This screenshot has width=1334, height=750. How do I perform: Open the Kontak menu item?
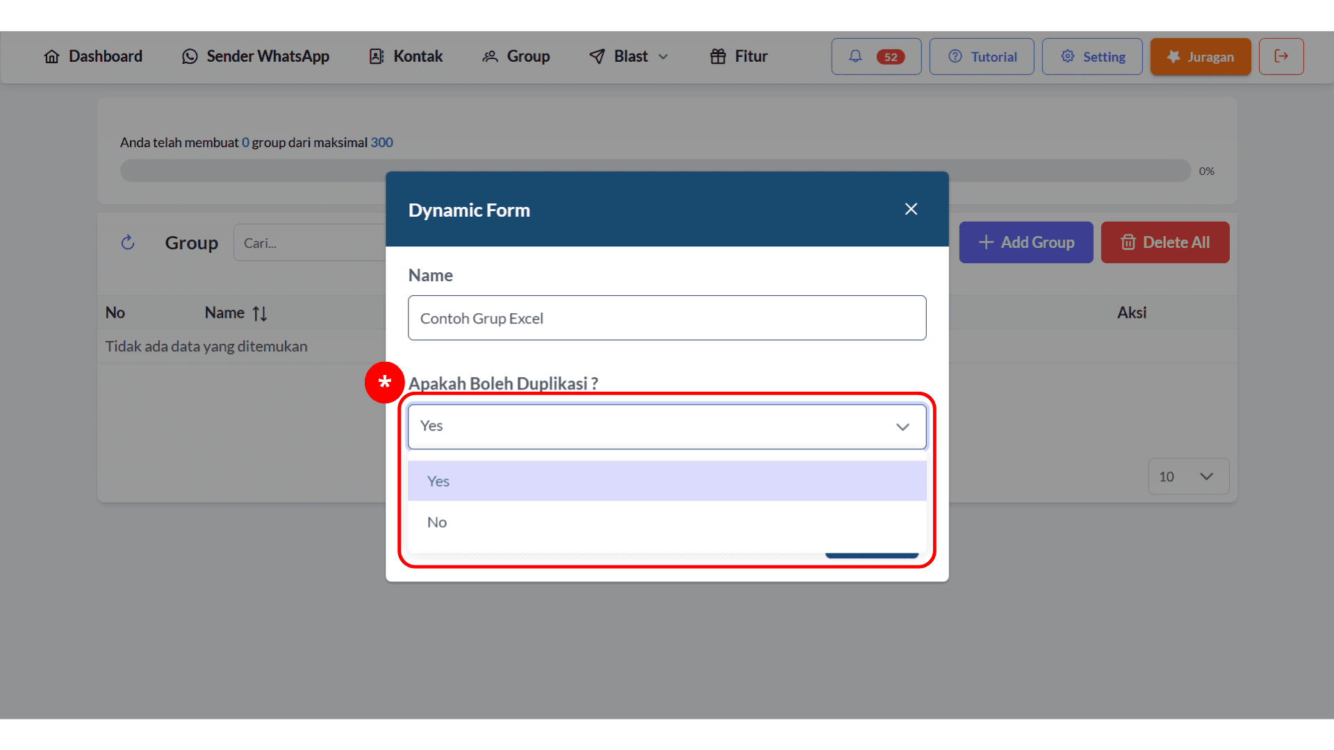tap(406, 56)
